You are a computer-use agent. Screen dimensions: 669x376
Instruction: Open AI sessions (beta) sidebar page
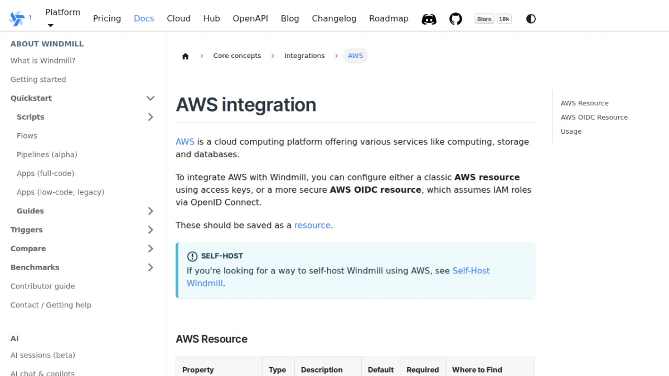(43, 355)
